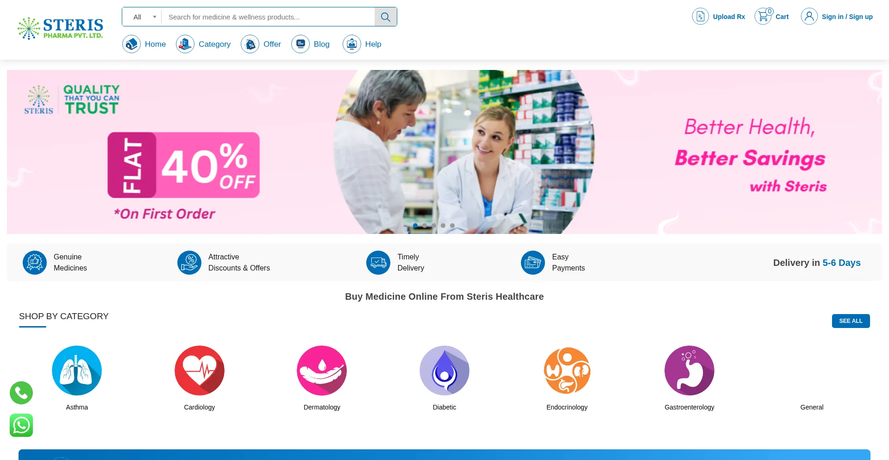Click "Genuine Medicines" text
889x460 pixels.
(70, 263)
